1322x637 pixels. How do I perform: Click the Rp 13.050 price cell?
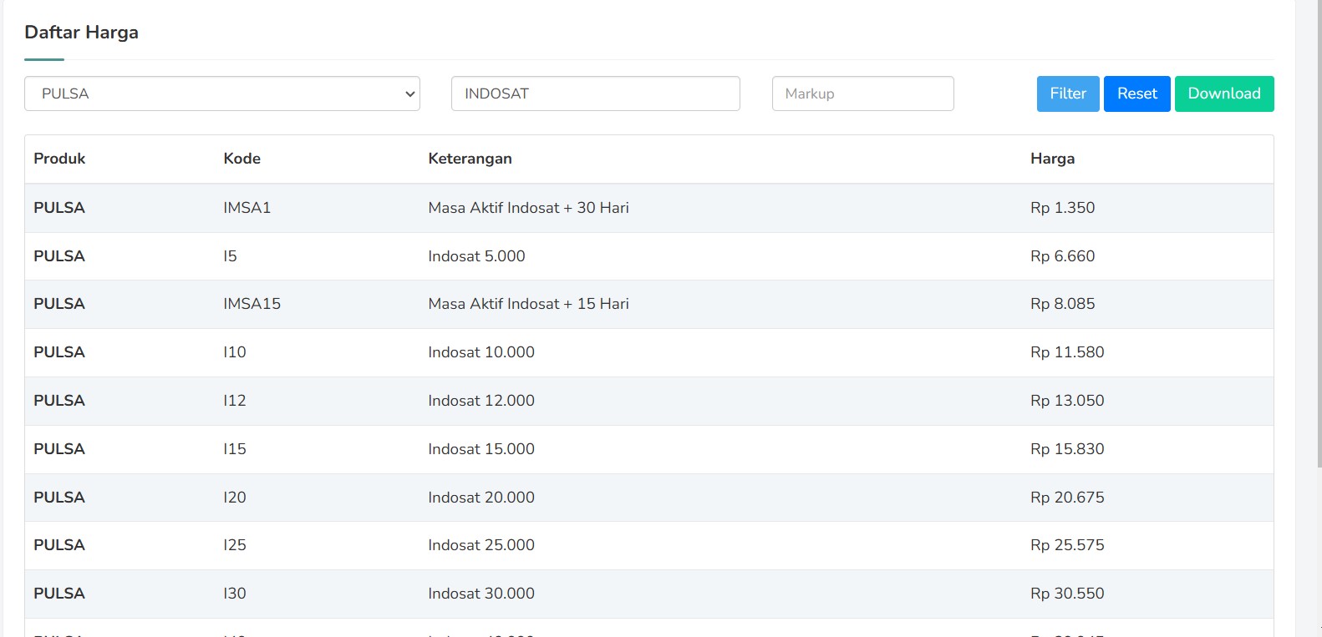pos(1066,401)
